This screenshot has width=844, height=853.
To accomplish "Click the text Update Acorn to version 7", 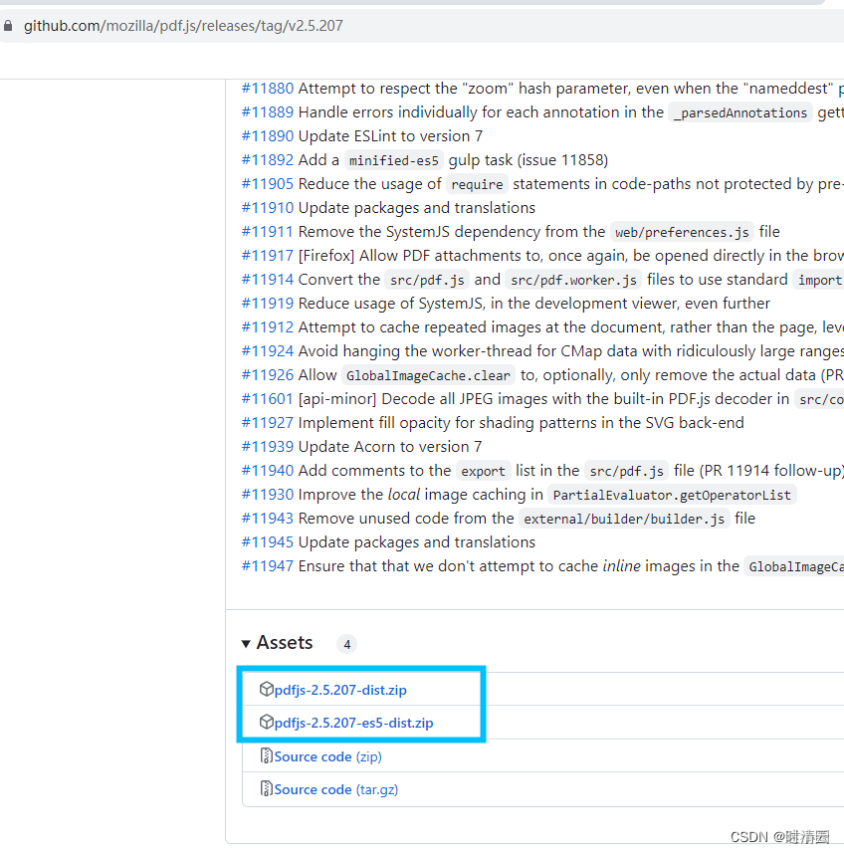I will [390, 447].
